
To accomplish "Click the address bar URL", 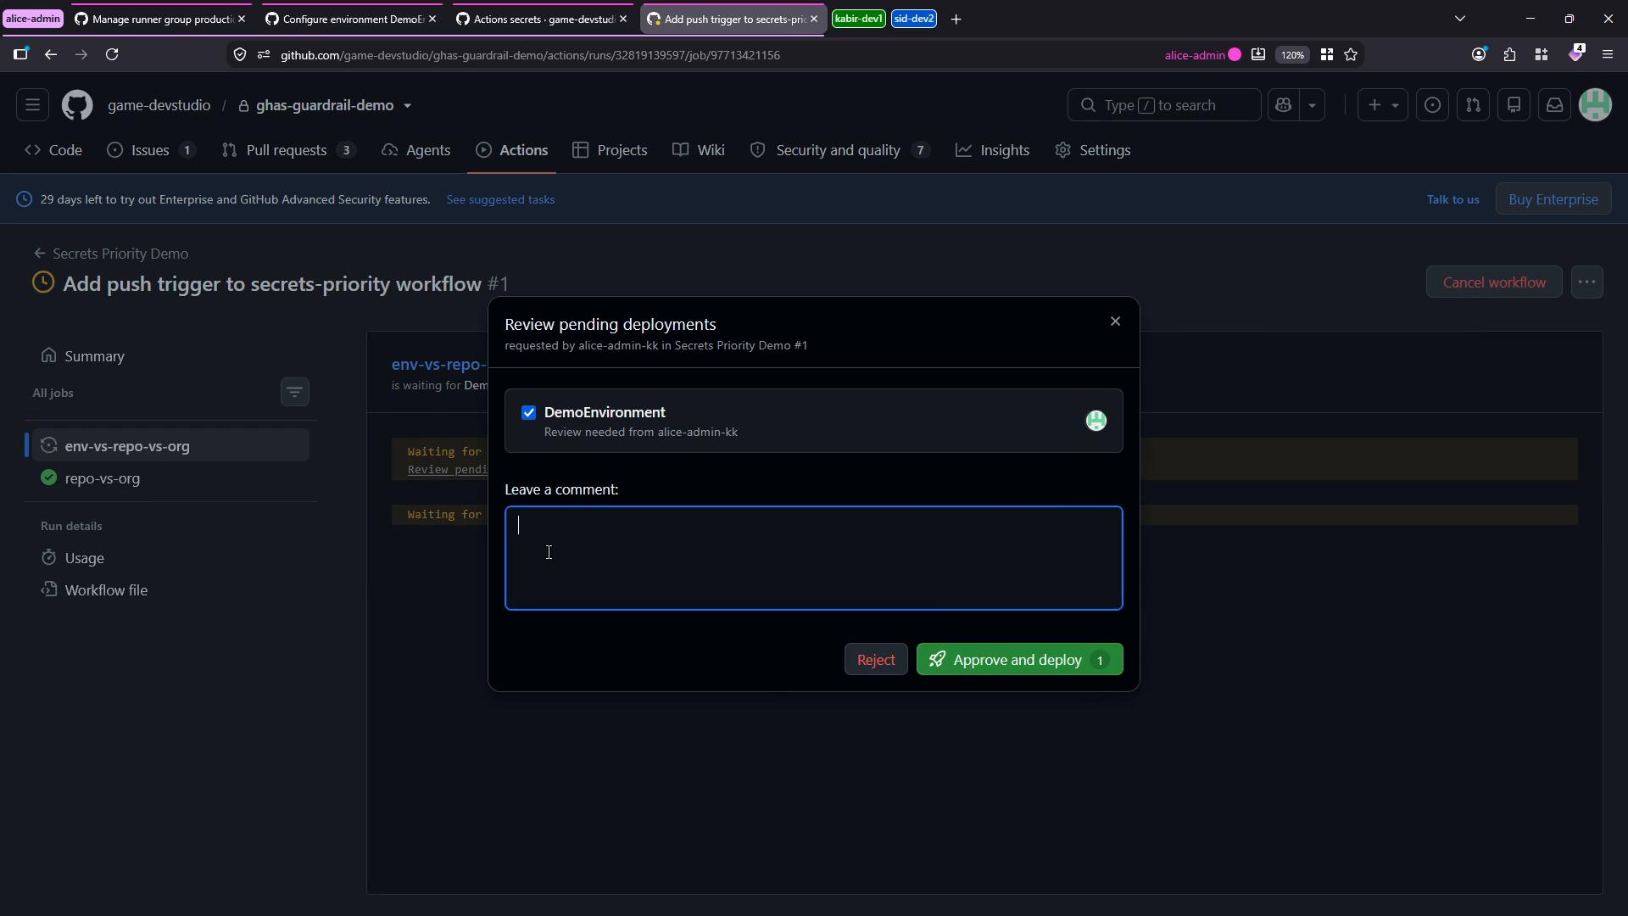I will (x=530, y=55).
